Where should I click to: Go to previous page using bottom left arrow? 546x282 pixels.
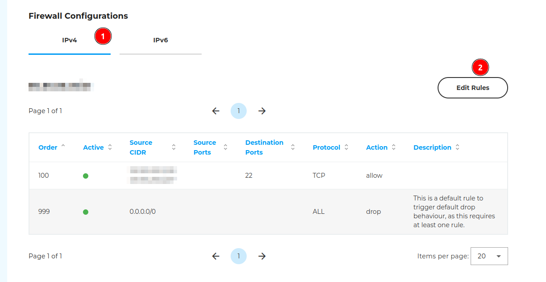tap(216, 256)
